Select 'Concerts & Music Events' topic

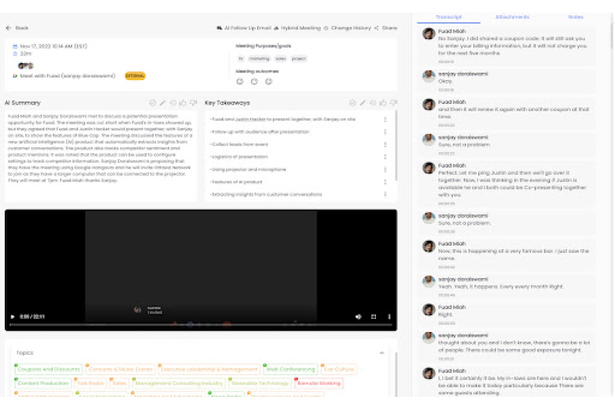(121, 369)
